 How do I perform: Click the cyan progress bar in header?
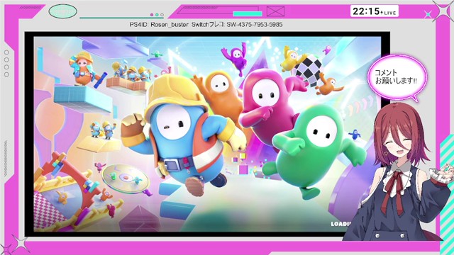[x=248, y=13]
